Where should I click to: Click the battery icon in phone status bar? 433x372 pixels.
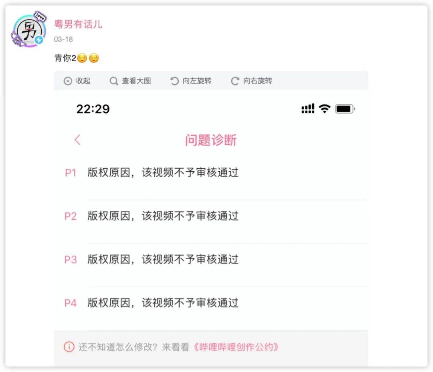[345, 109]
